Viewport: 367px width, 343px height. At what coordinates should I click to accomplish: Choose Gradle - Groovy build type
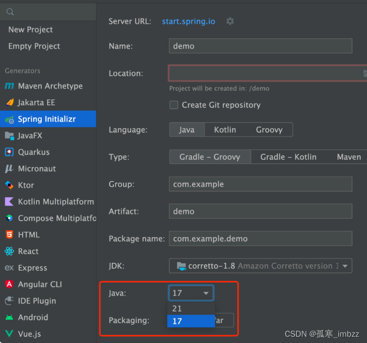(210, 157)
